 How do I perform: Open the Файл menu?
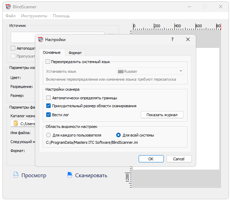10,16
